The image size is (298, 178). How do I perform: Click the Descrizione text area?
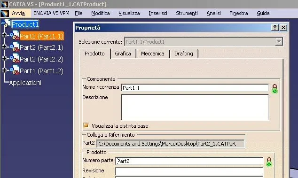tap(195, 107)
